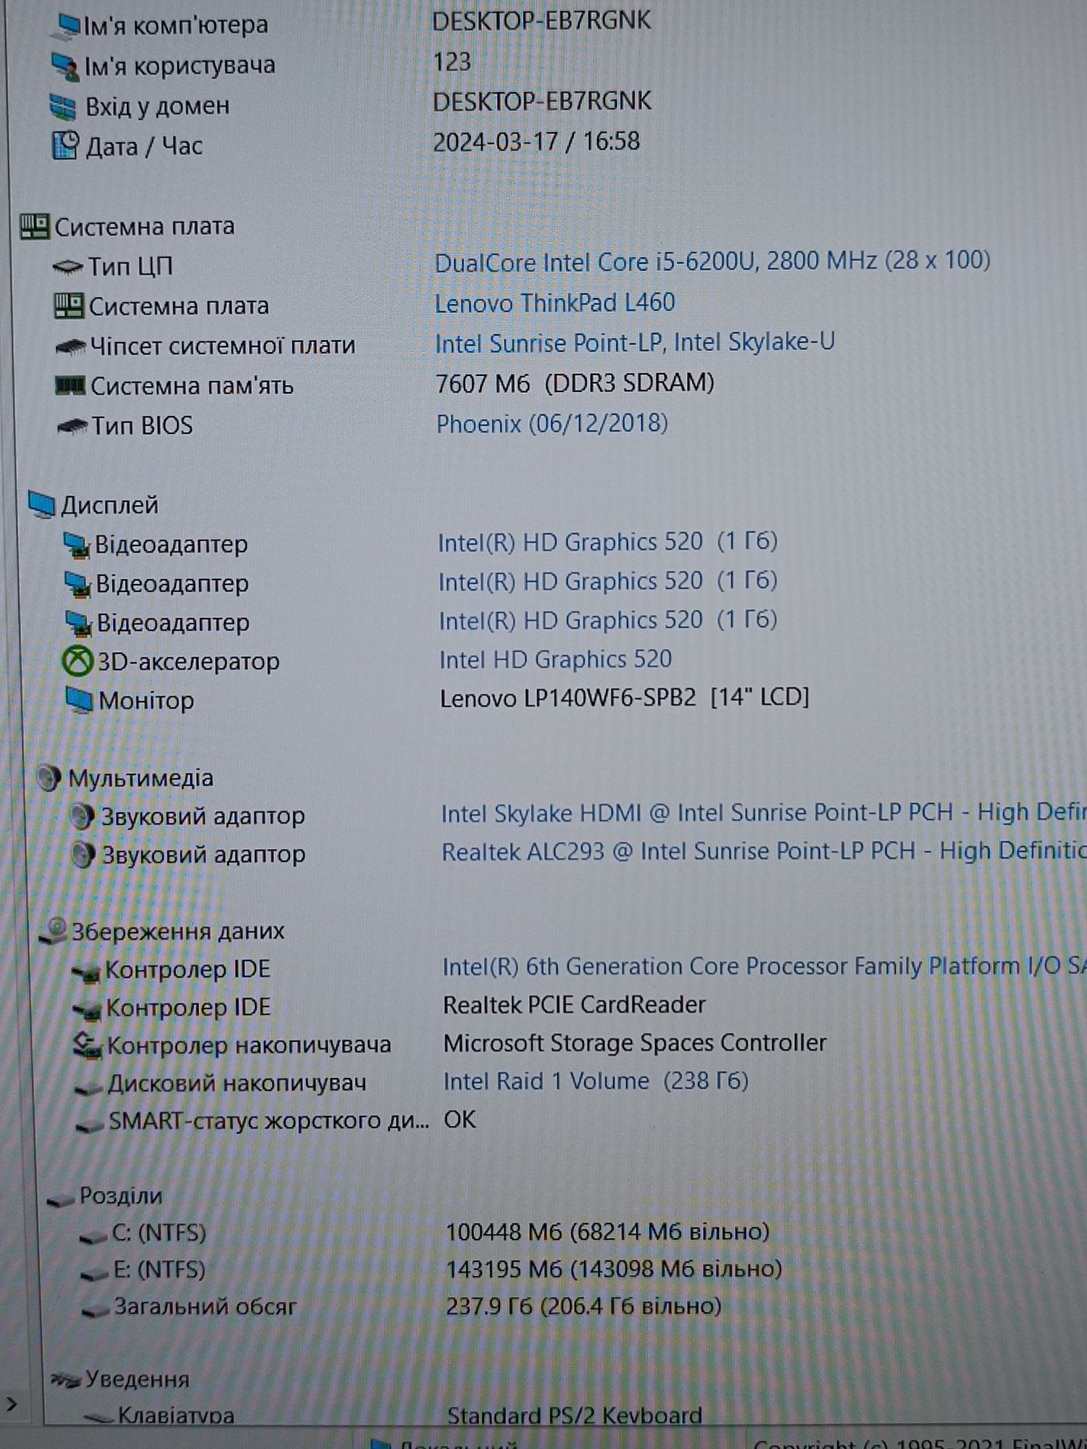Open the Intel Skylake HDMI sound adapter link
This screenshot has height=1449, width=1087.
(x=764, y=814)
